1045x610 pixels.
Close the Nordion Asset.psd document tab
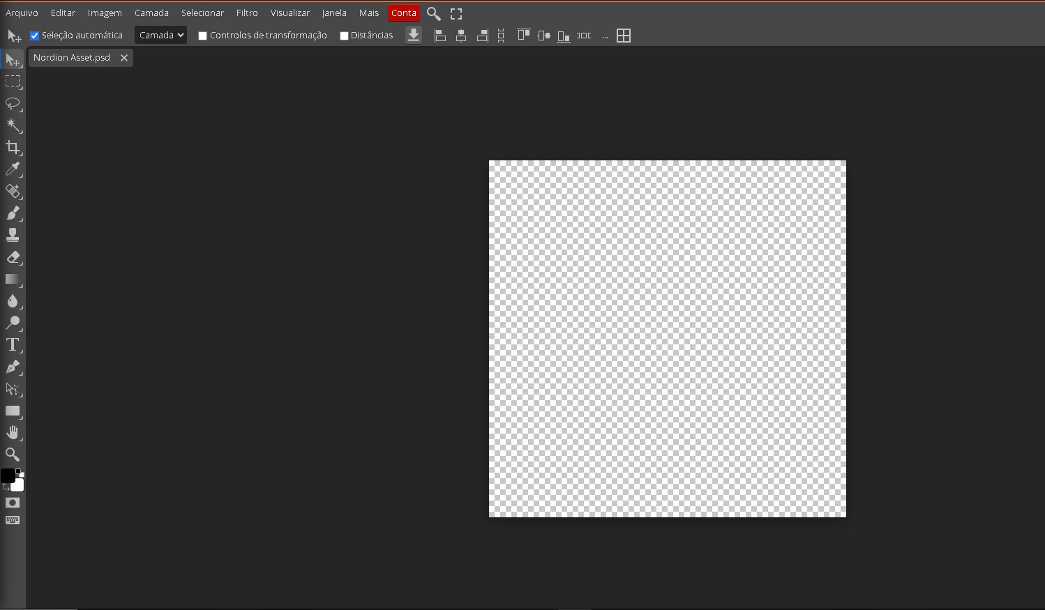pos(124,58)
